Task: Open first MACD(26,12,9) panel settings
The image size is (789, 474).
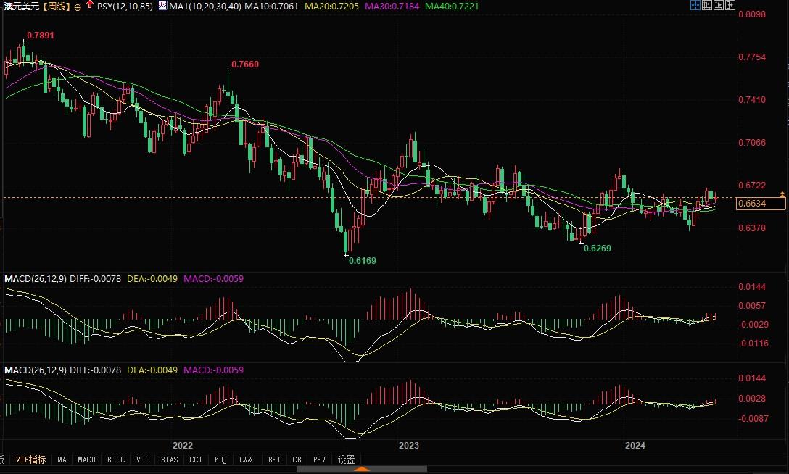Action: pos(36,278)
